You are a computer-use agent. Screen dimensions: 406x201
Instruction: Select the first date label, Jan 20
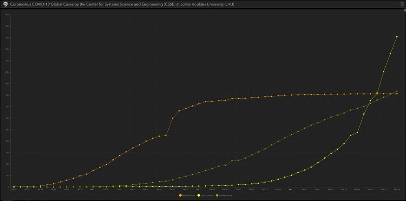[14, 189]
